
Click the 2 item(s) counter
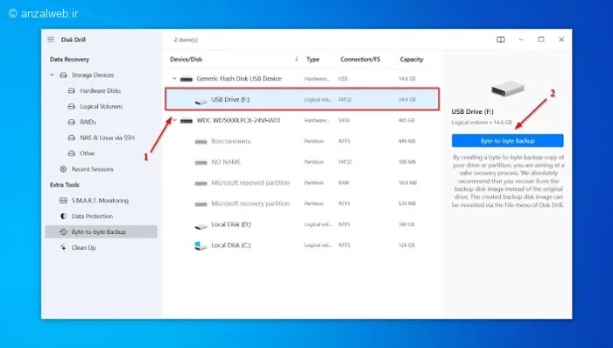186,39
